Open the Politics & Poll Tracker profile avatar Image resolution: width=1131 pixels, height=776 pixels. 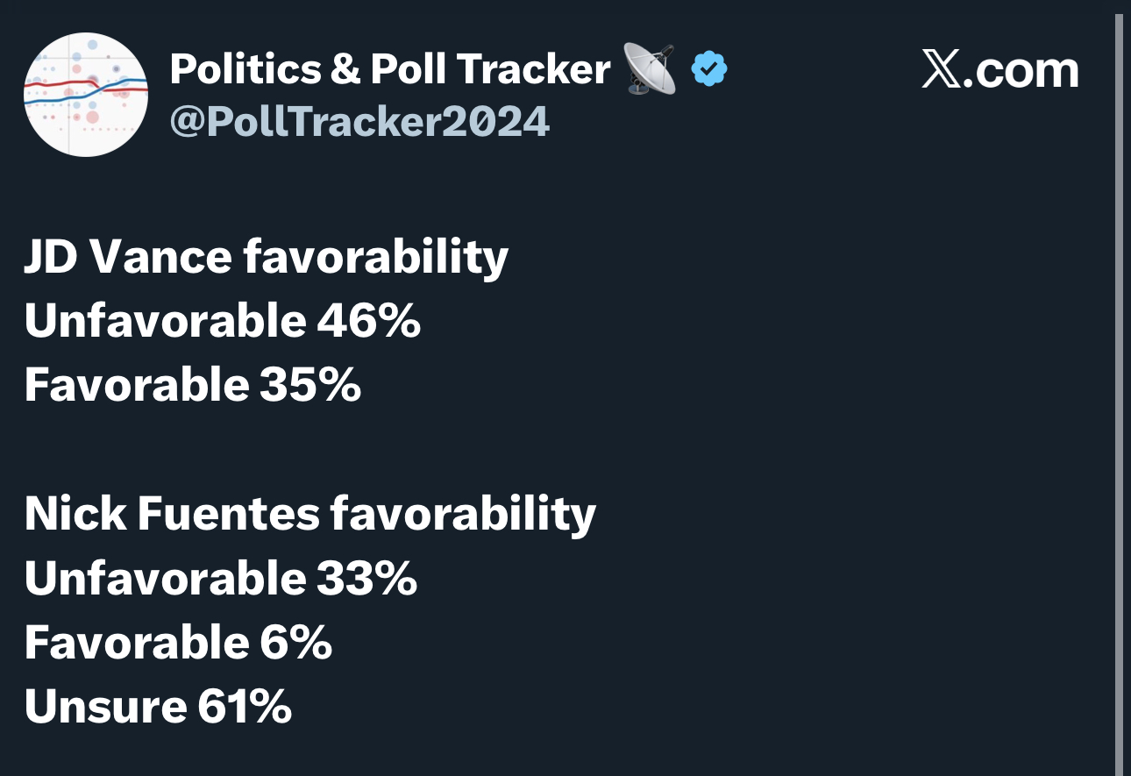[x=86, y=95]
